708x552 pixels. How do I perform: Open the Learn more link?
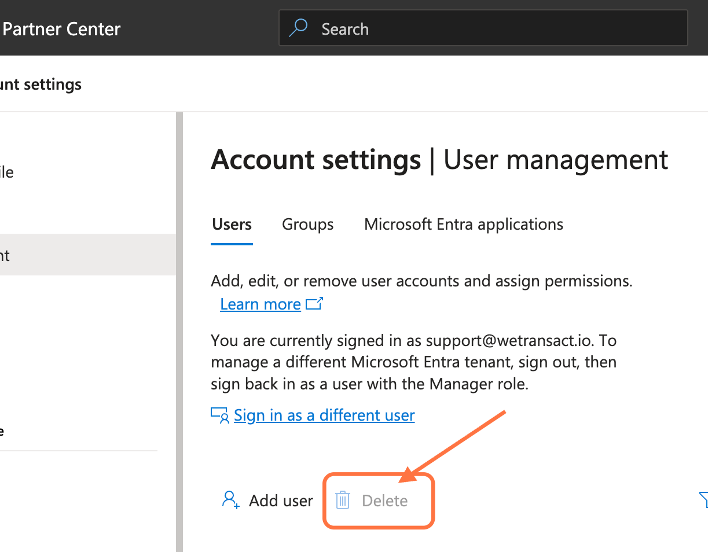[x=261, y=304]
